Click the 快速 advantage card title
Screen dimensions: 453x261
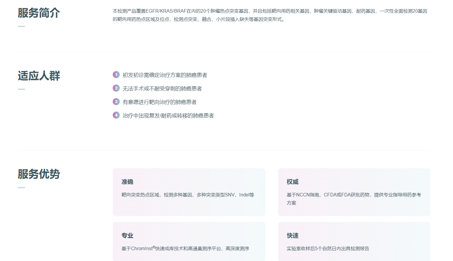[292, 236]
